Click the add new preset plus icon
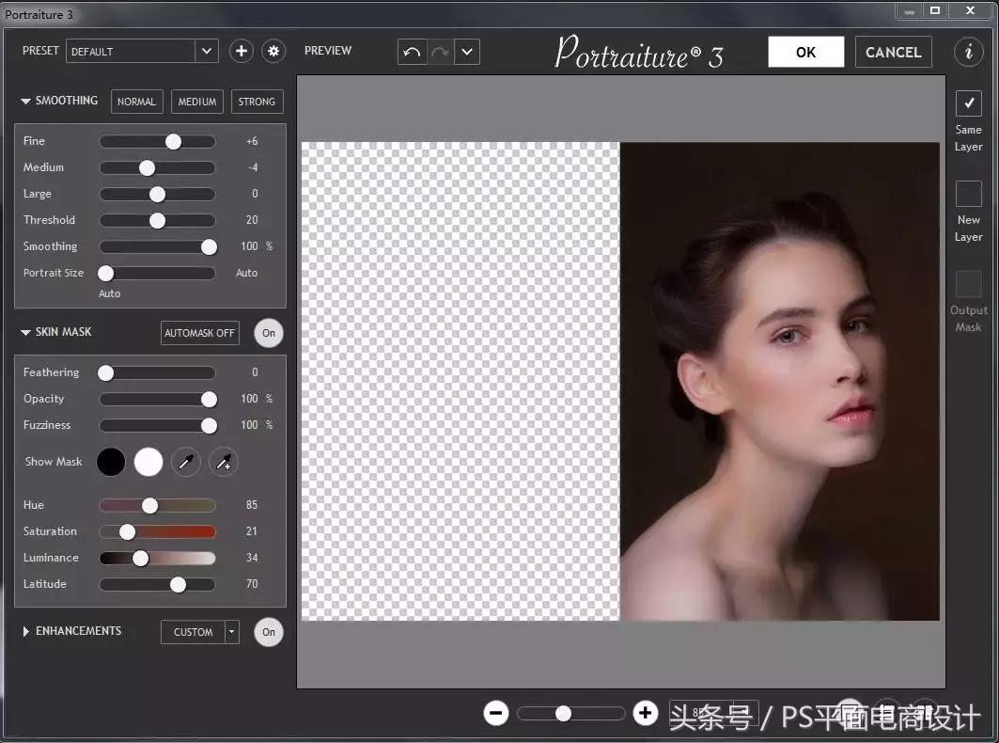This screenshot has width=999, height=743. click(241, 51)
